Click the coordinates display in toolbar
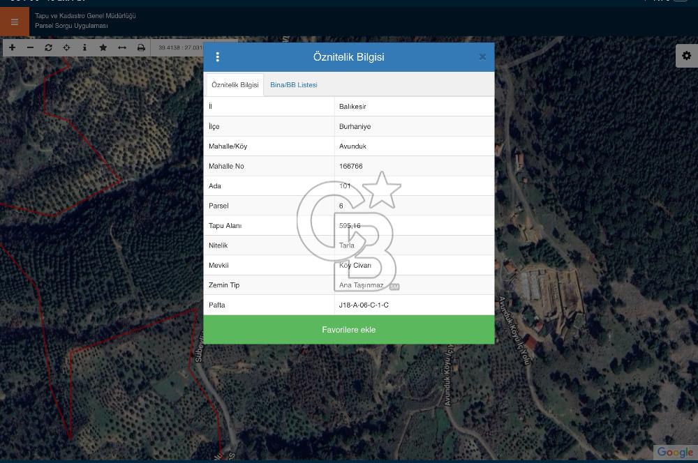 coord(180,47)
